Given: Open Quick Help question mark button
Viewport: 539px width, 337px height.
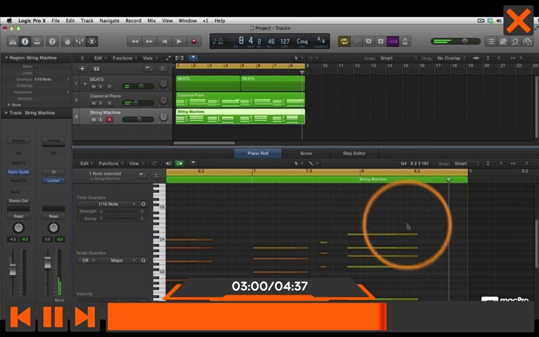Looking at the screenshot, I should coord(52,42).
